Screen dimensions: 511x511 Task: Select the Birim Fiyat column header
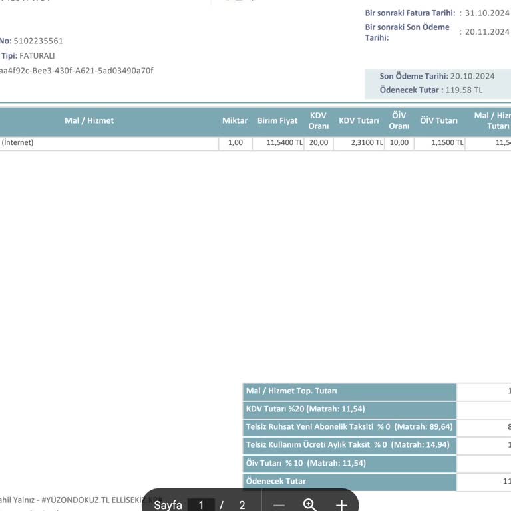[x=277, y=120]
